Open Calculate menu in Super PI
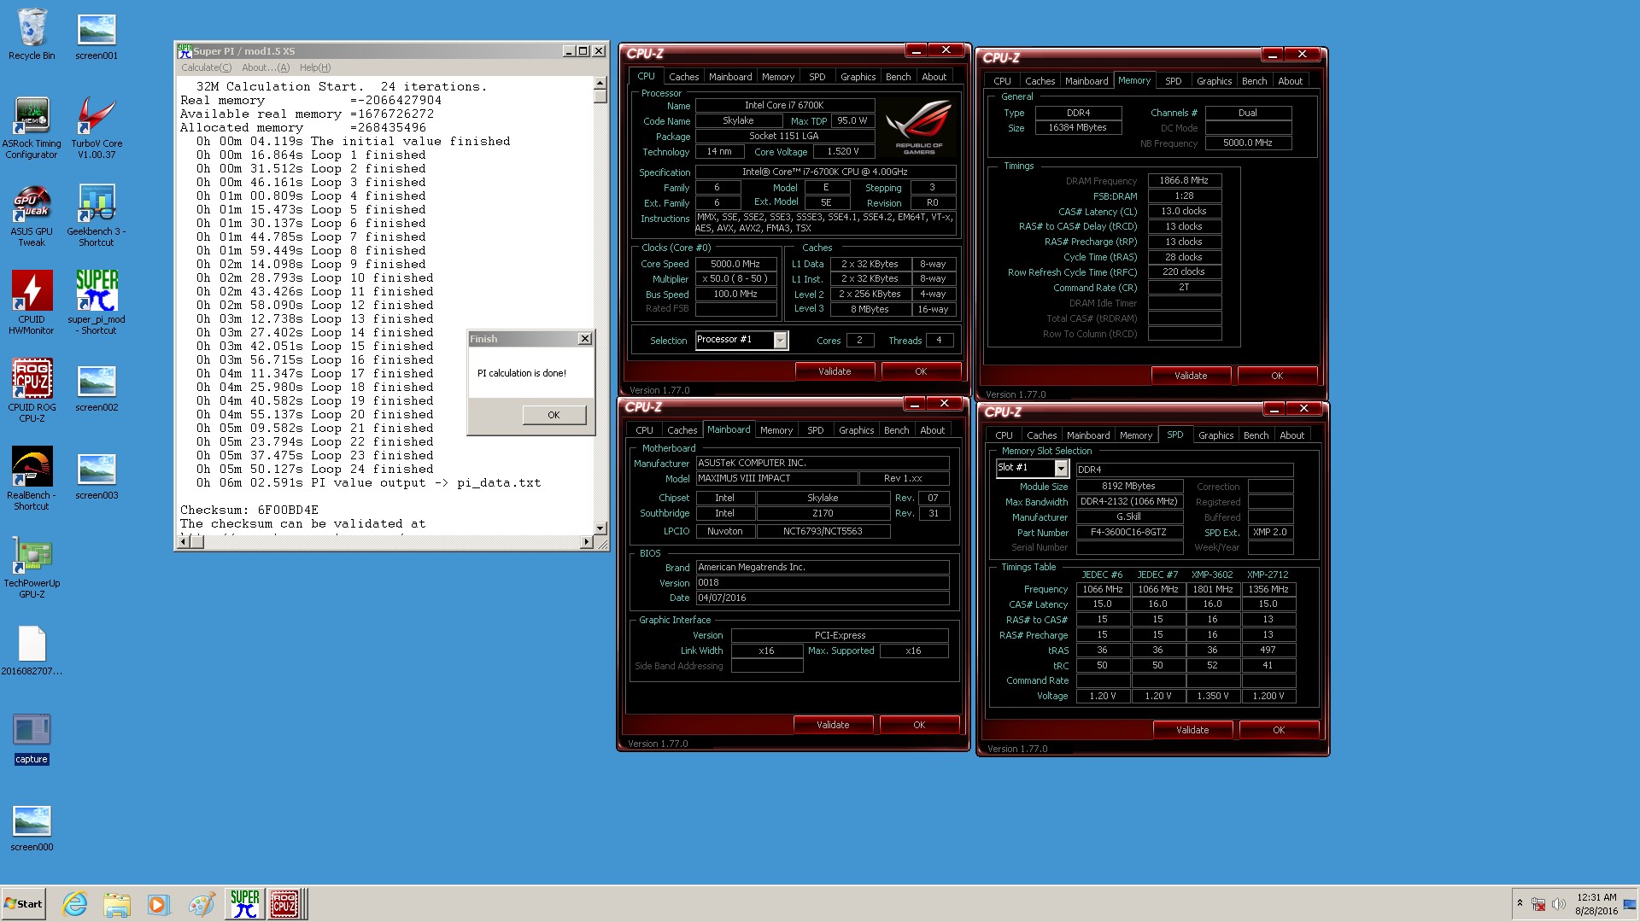1640x922 pixels. coord(206,67)
